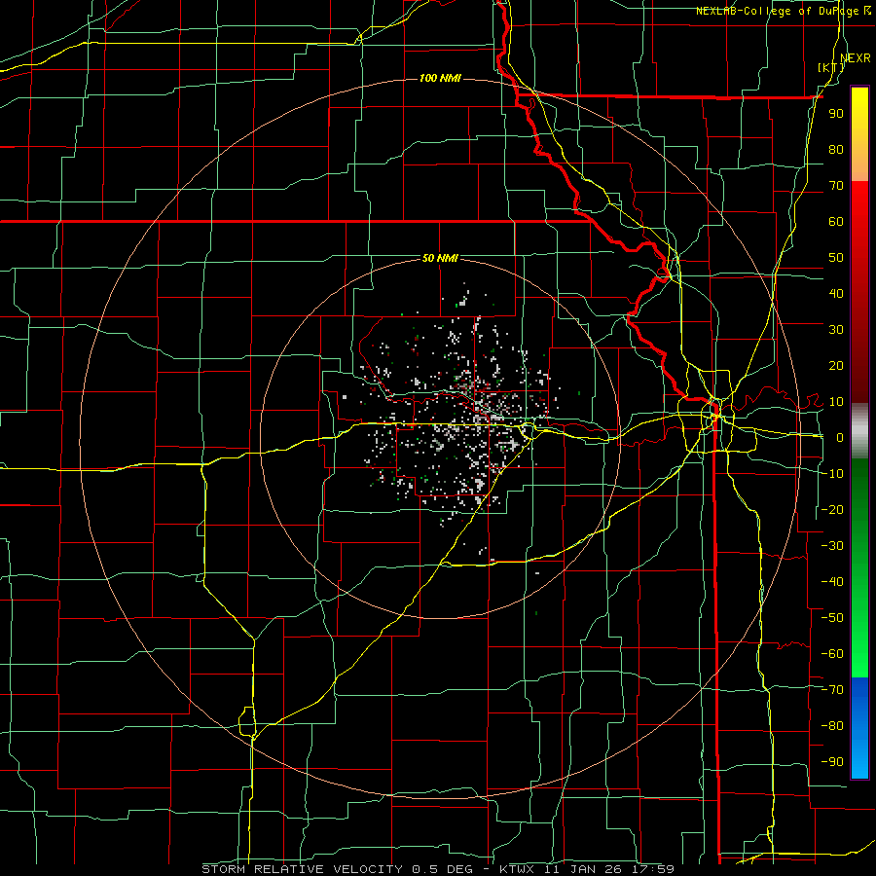Click the "80" value on the velocity scale
The width and height of the screenshot is (876, 876).
836,150
